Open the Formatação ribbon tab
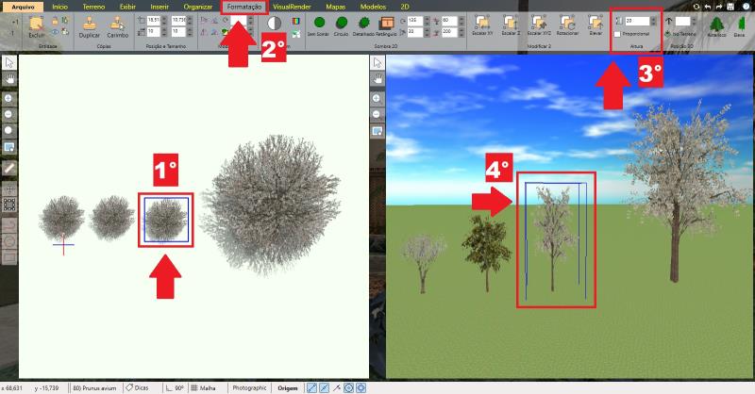The height and width of the screenshot is (394, 755). tap(243, 6)
